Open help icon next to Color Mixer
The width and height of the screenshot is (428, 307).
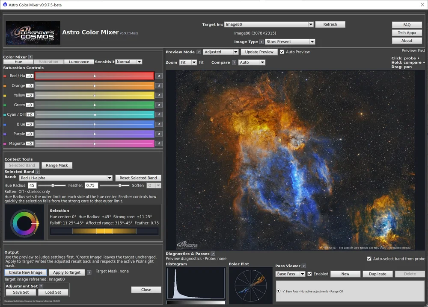(30, 57)
